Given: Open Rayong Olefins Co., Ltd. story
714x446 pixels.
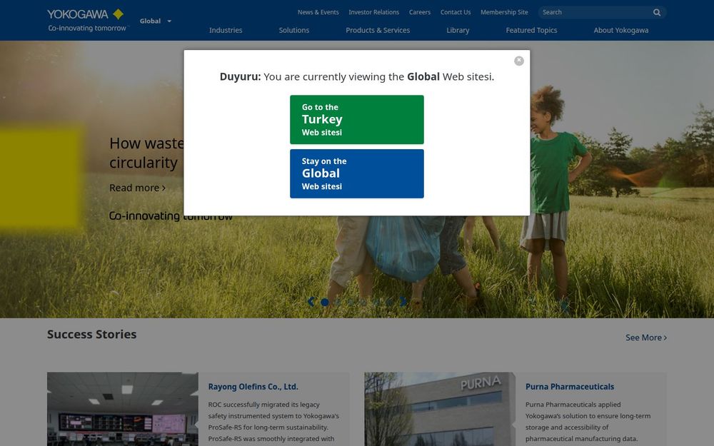Looking at the screenshot, I should [x=253, y=387].
